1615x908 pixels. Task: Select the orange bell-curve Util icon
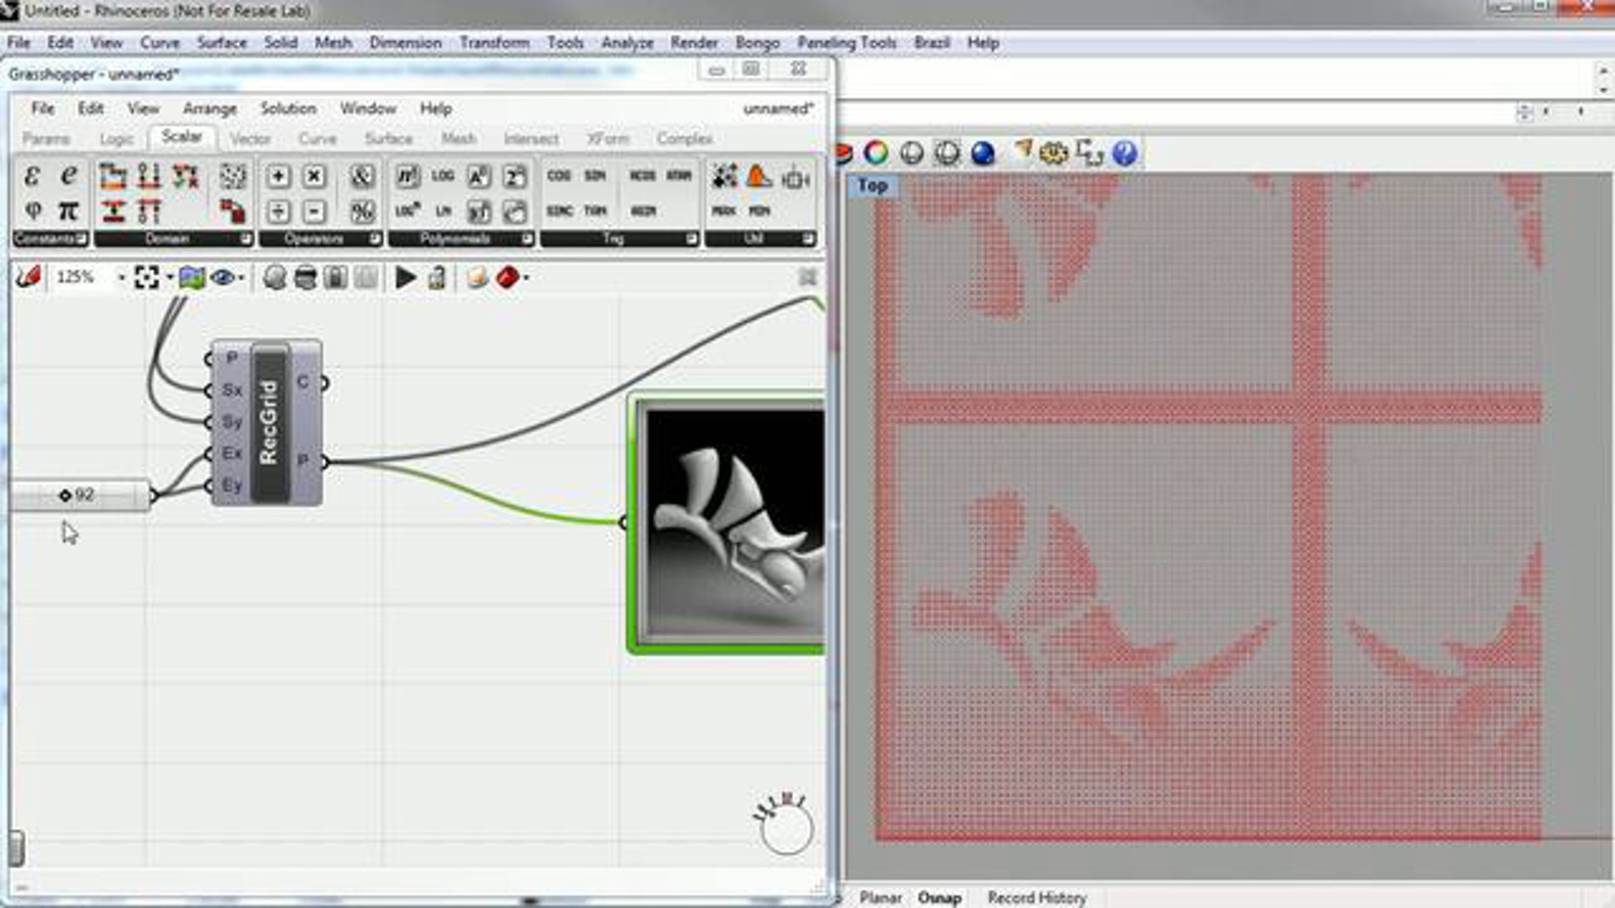point(759,176)
